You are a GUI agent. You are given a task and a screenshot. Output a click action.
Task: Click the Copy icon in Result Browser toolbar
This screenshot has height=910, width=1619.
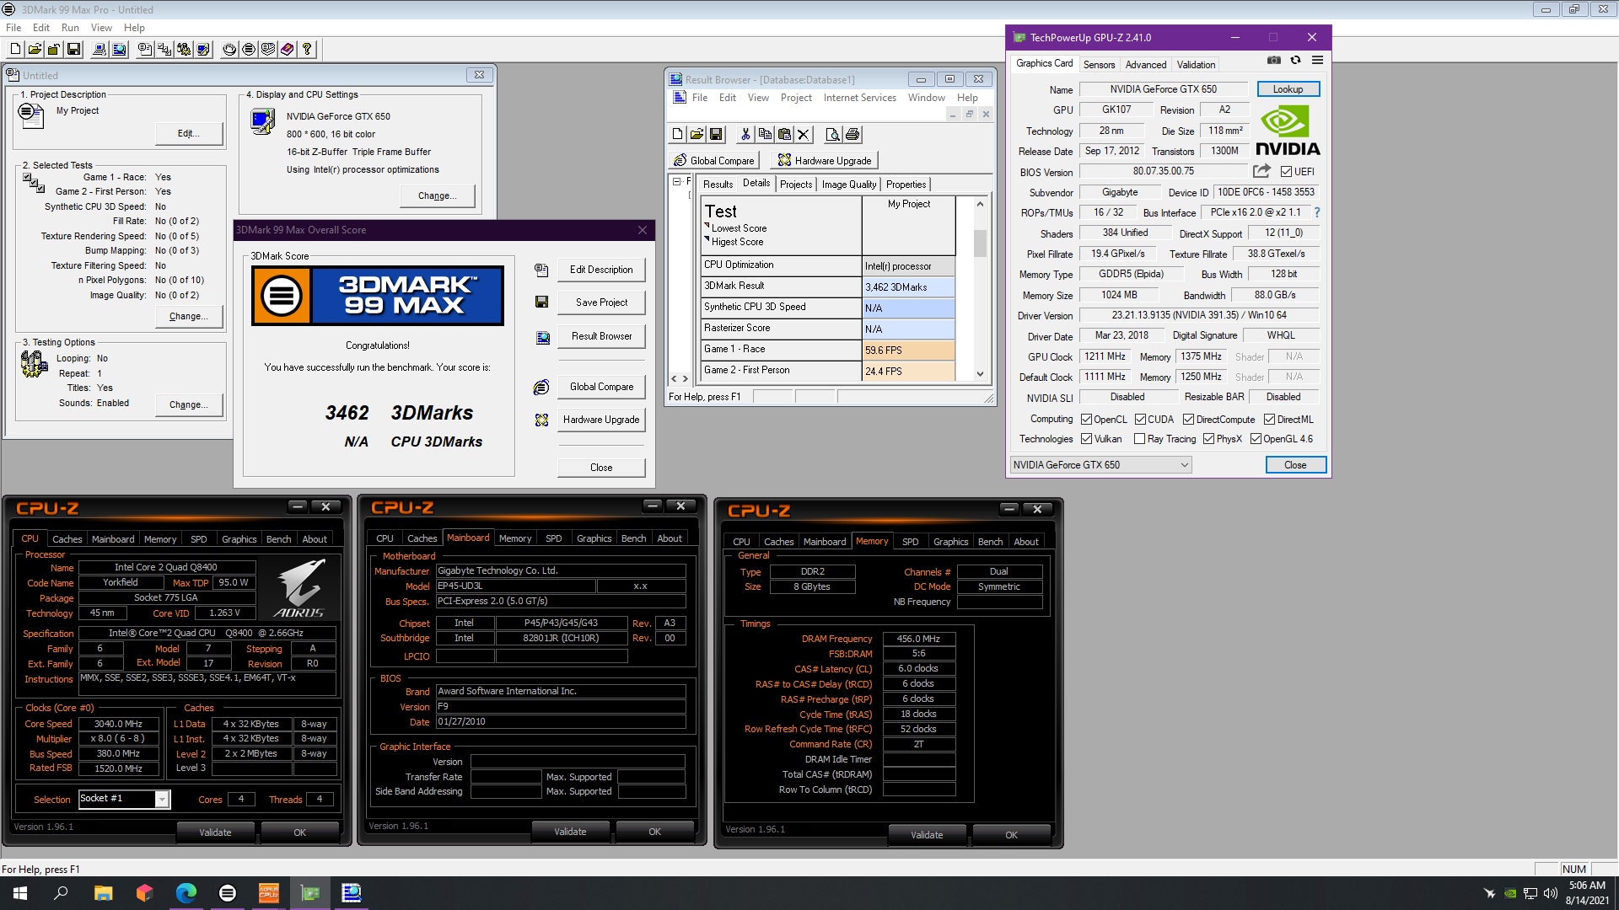pos(765,134)
